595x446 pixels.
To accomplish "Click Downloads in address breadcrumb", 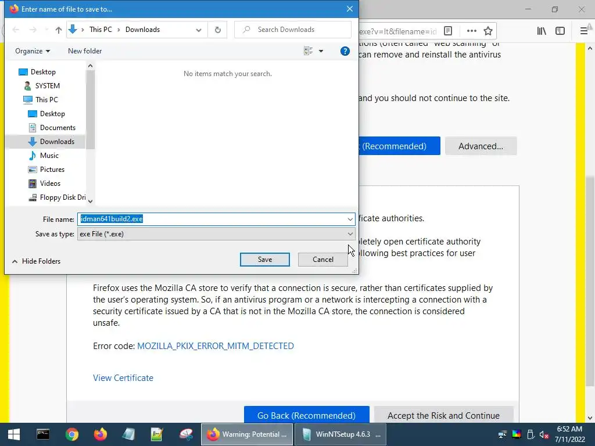I will (x=143, y=30).
